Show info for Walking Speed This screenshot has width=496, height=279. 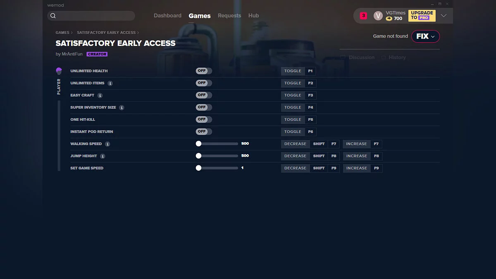(x=107, y=144)
